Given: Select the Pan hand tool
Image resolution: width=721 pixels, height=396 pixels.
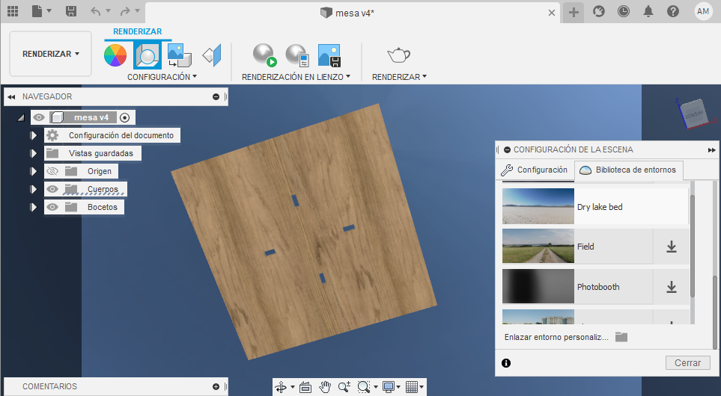Looking at the screenshot, I should 325,387.
